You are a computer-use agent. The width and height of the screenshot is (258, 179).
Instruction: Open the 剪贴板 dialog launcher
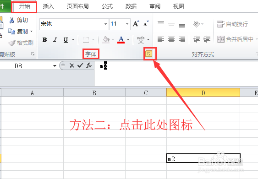(33, 54)
